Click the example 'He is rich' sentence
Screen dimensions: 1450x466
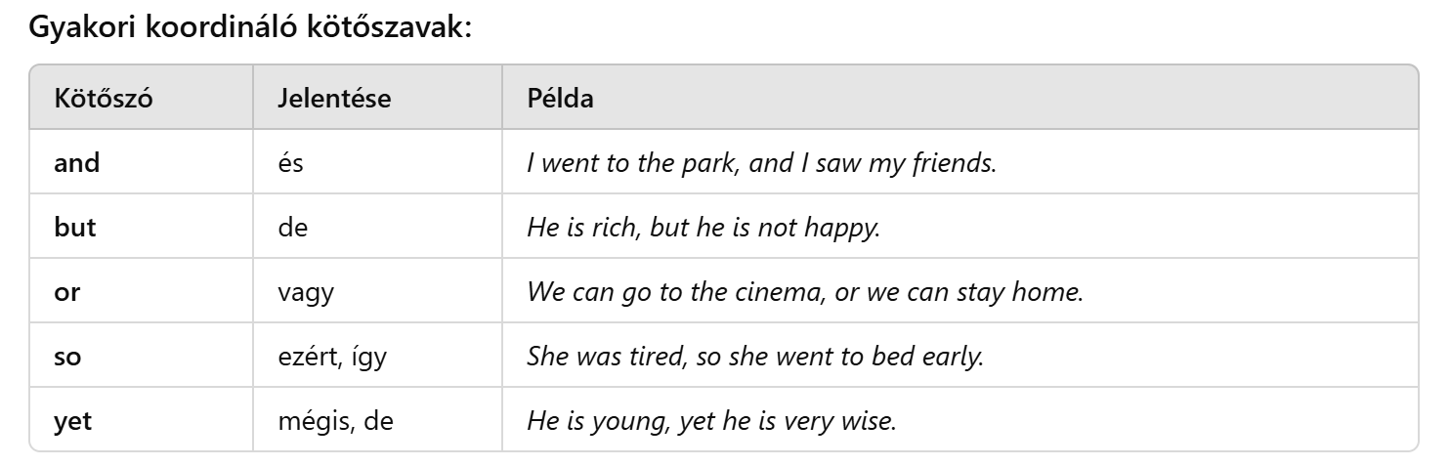[704, 228]
